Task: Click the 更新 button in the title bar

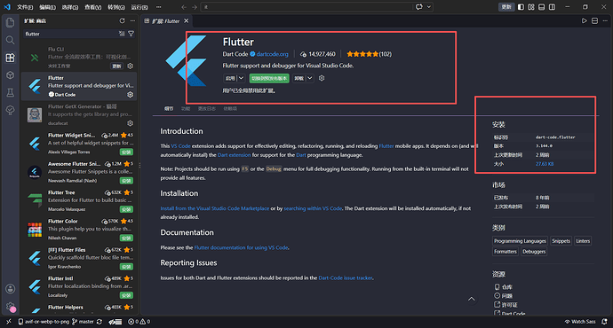Action: (x=506, y=7)
